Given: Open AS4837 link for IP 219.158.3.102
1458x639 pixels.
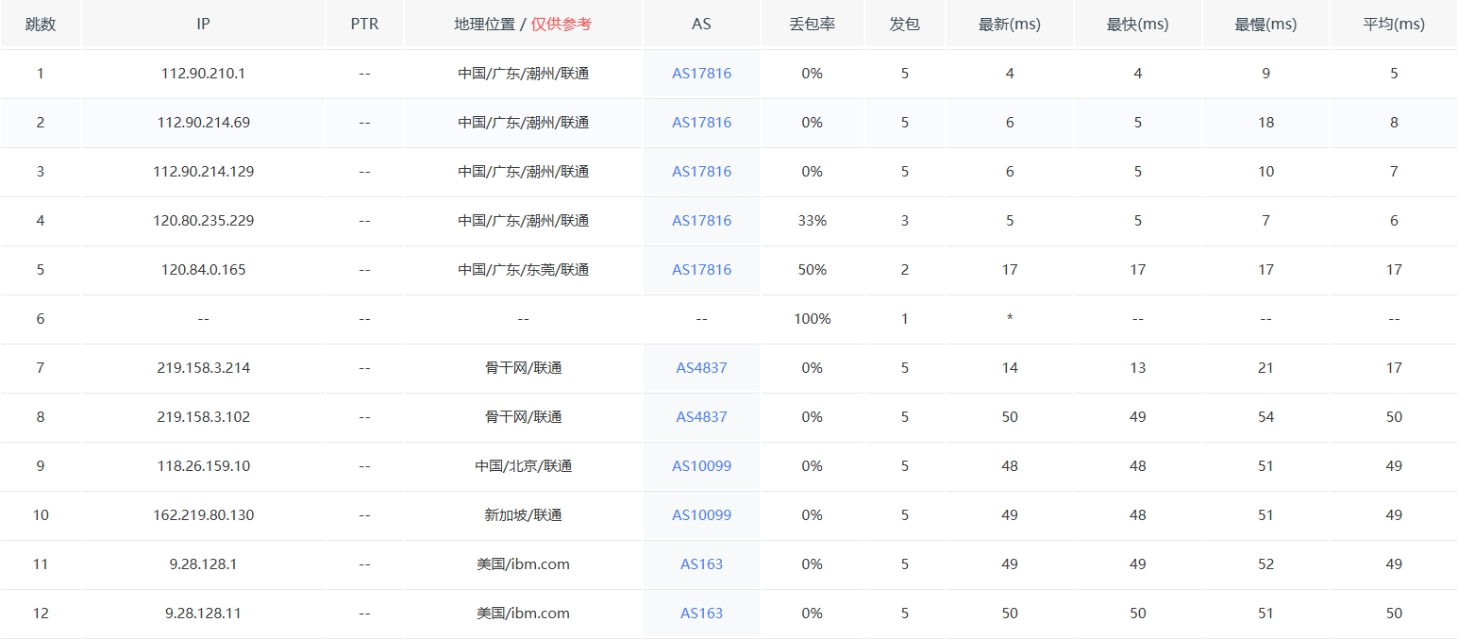Looking at the screenshot, I should (701, 416).
